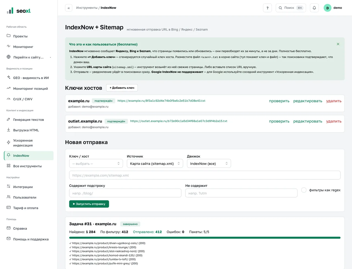
Task: Click Все инструменты grid icon
Action: coord(9,166)
